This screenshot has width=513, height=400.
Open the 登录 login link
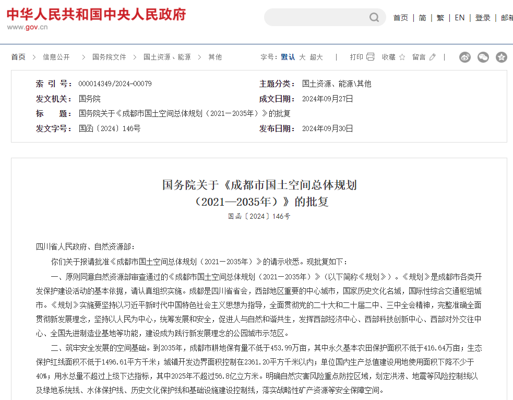tap(483, 18)
